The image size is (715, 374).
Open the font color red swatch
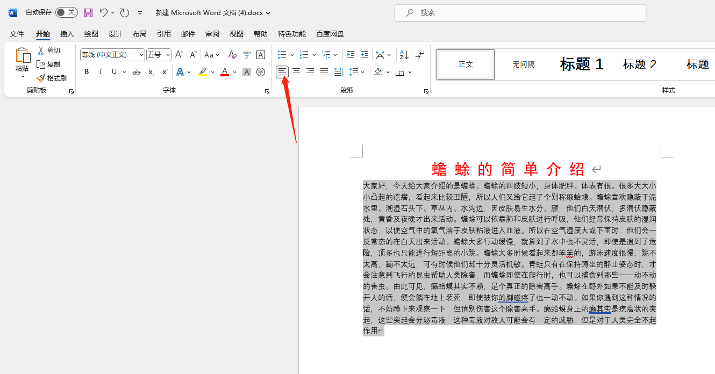click(224, 71)
